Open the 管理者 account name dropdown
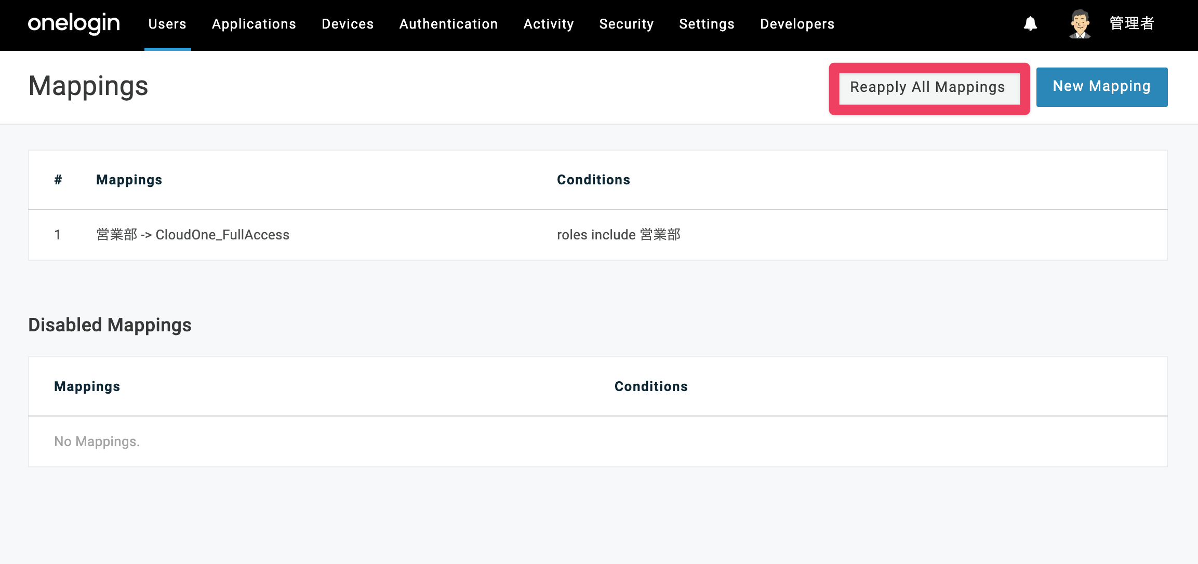Image resolution: width=1198 pixels, height=564 pixels. pos(1132,24)
